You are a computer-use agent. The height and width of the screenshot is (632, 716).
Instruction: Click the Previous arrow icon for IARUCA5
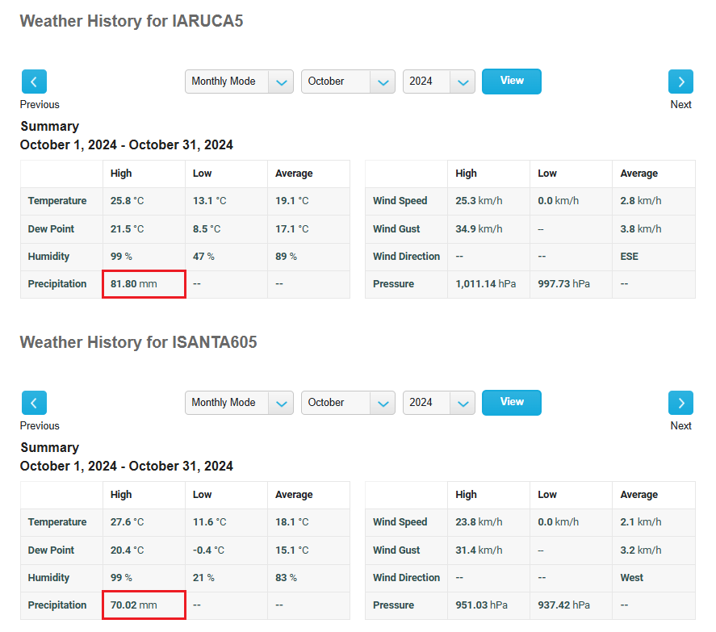(x=34, y=82)
